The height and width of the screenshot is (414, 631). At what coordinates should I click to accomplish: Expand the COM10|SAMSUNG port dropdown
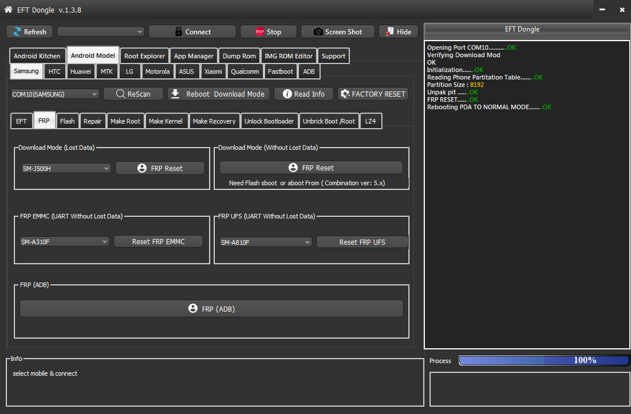tap(55, 94)
